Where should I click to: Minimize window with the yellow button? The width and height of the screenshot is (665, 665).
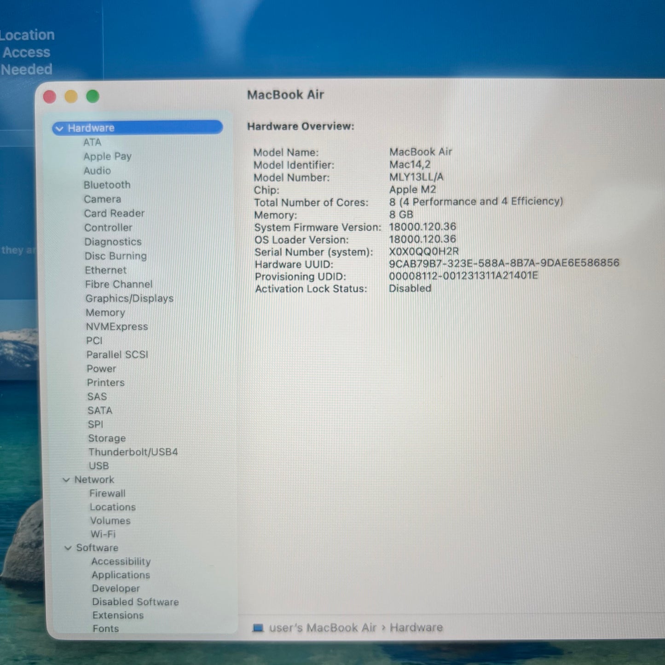pyautogui.click(x=71, y=97)
